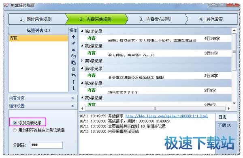Switch to the 日志 log tab
Image resolution: width=243 pixels, height=158 pixels.
click(x=226, y=117)
